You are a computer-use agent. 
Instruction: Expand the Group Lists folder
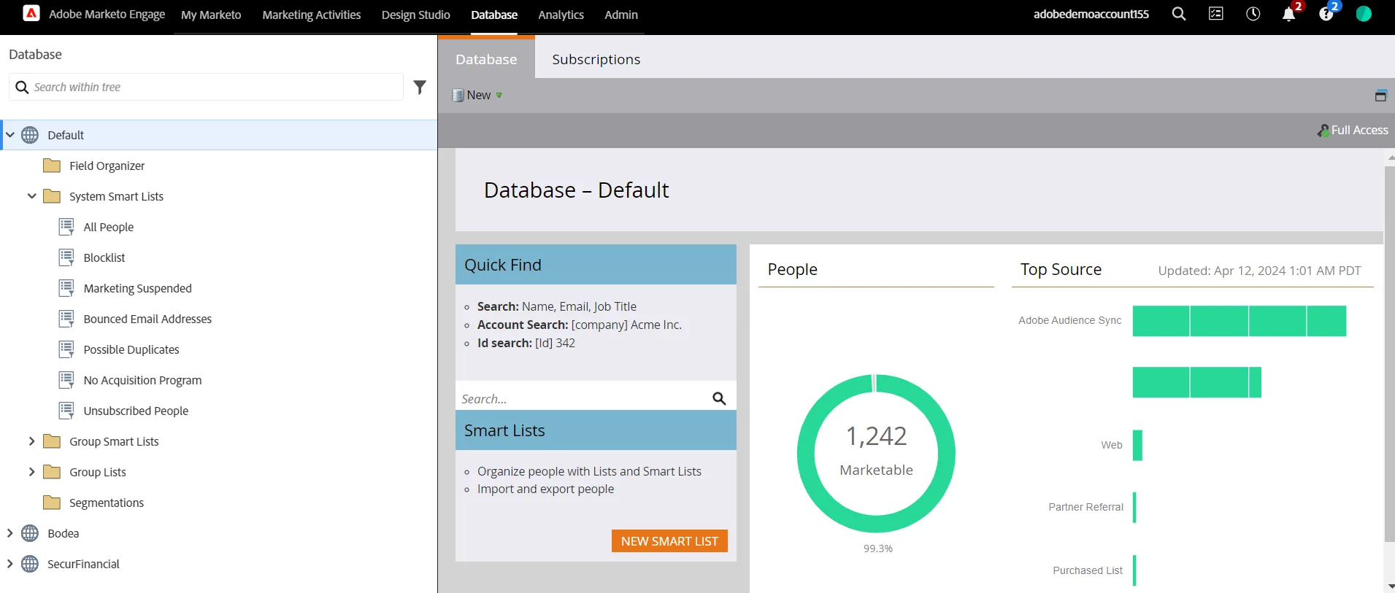coord(31,472)
